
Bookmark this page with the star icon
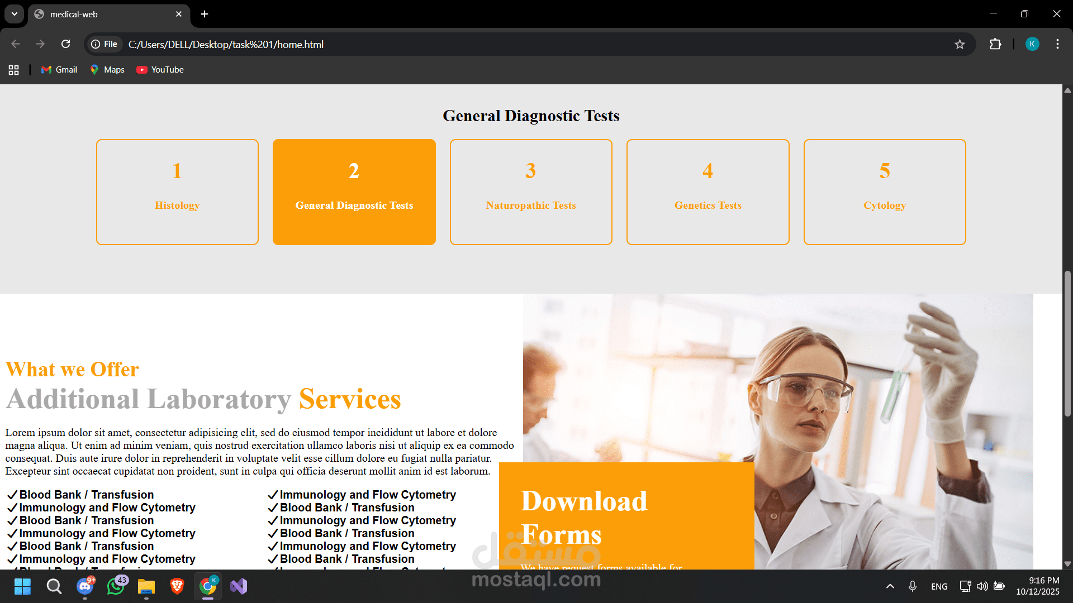[x=960, y=44]
